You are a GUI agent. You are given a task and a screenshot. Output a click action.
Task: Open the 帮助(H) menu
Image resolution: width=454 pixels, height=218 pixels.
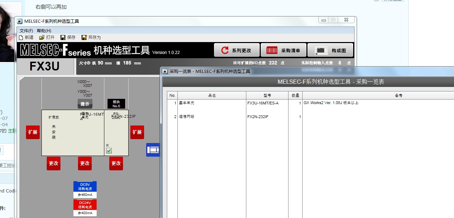44,31
